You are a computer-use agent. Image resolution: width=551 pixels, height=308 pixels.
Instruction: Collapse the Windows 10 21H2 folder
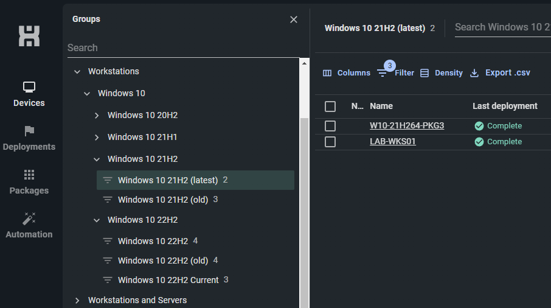(x=97, y=159)
